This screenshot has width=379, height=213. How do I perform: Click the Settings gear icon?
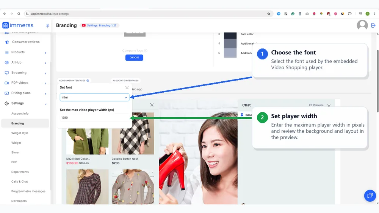point(6,103)
